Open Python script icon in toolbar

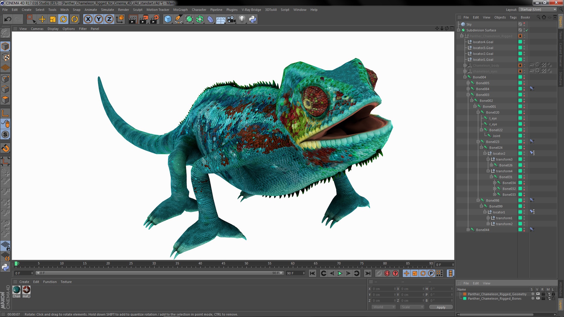pos(253,19)
